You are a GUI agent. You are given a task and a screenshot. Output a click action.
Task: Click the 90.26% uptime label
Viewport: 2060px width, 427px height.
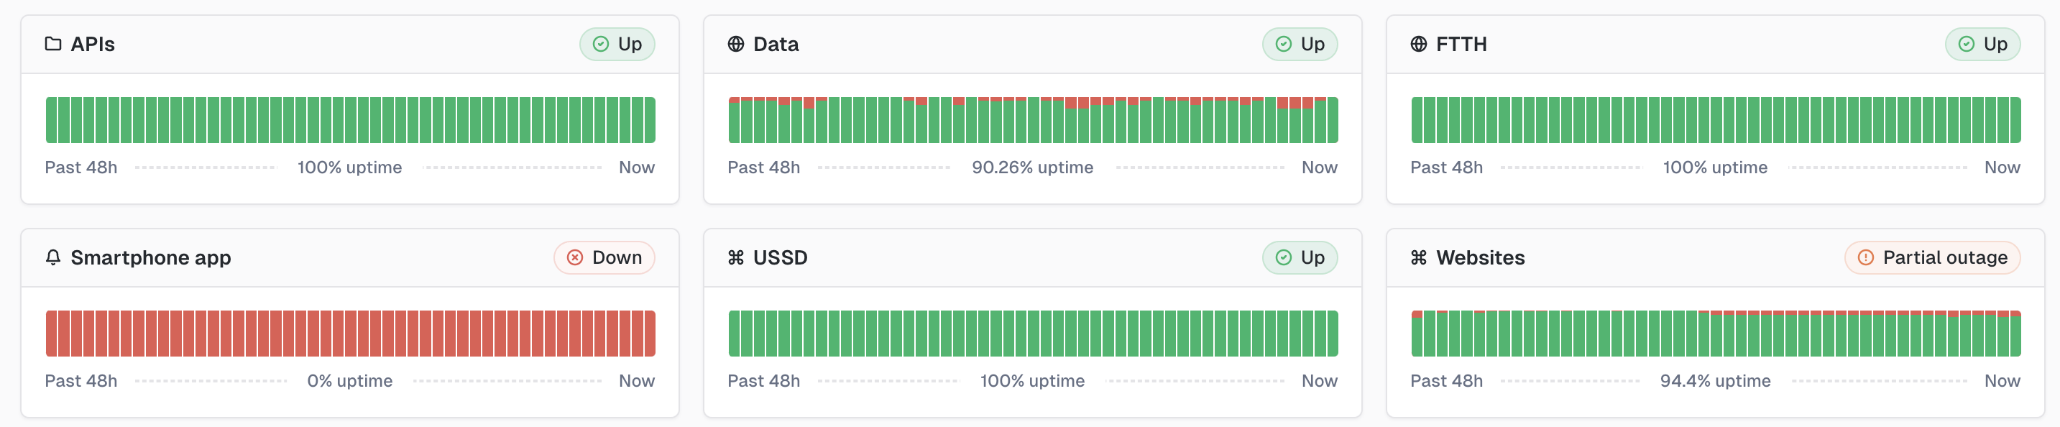pyautogui.click(x=1032, y=168)
